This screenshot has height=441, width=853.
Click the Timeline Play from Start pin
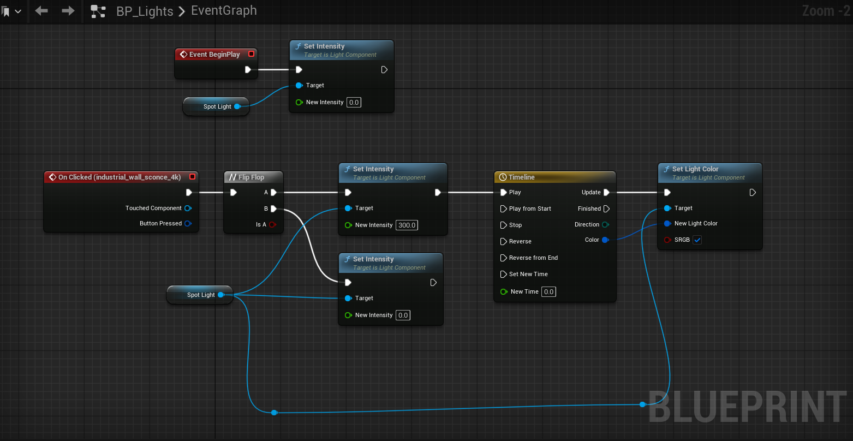tap(504, 208)
